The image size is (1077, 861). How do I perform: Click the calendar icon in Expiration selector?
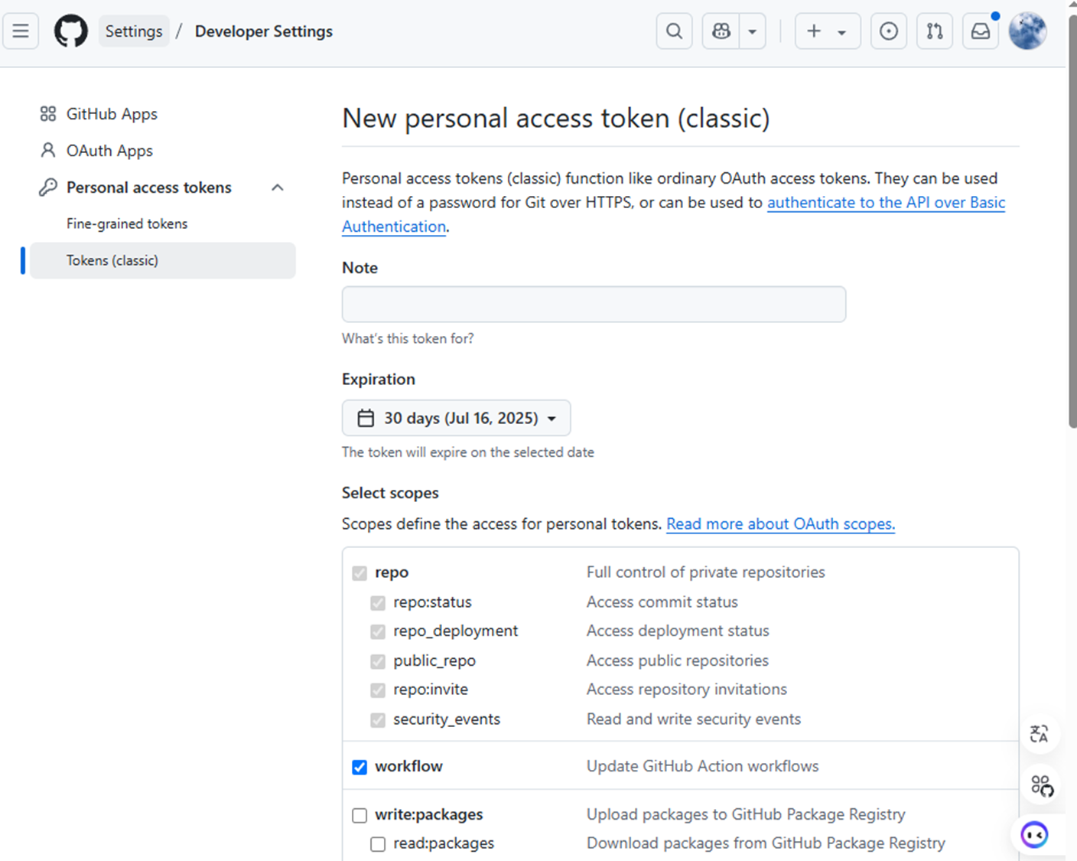[366, 418]
